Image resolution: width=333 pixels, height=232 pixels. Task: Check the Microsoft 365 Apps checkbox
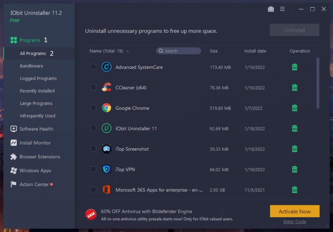[93, 189]
